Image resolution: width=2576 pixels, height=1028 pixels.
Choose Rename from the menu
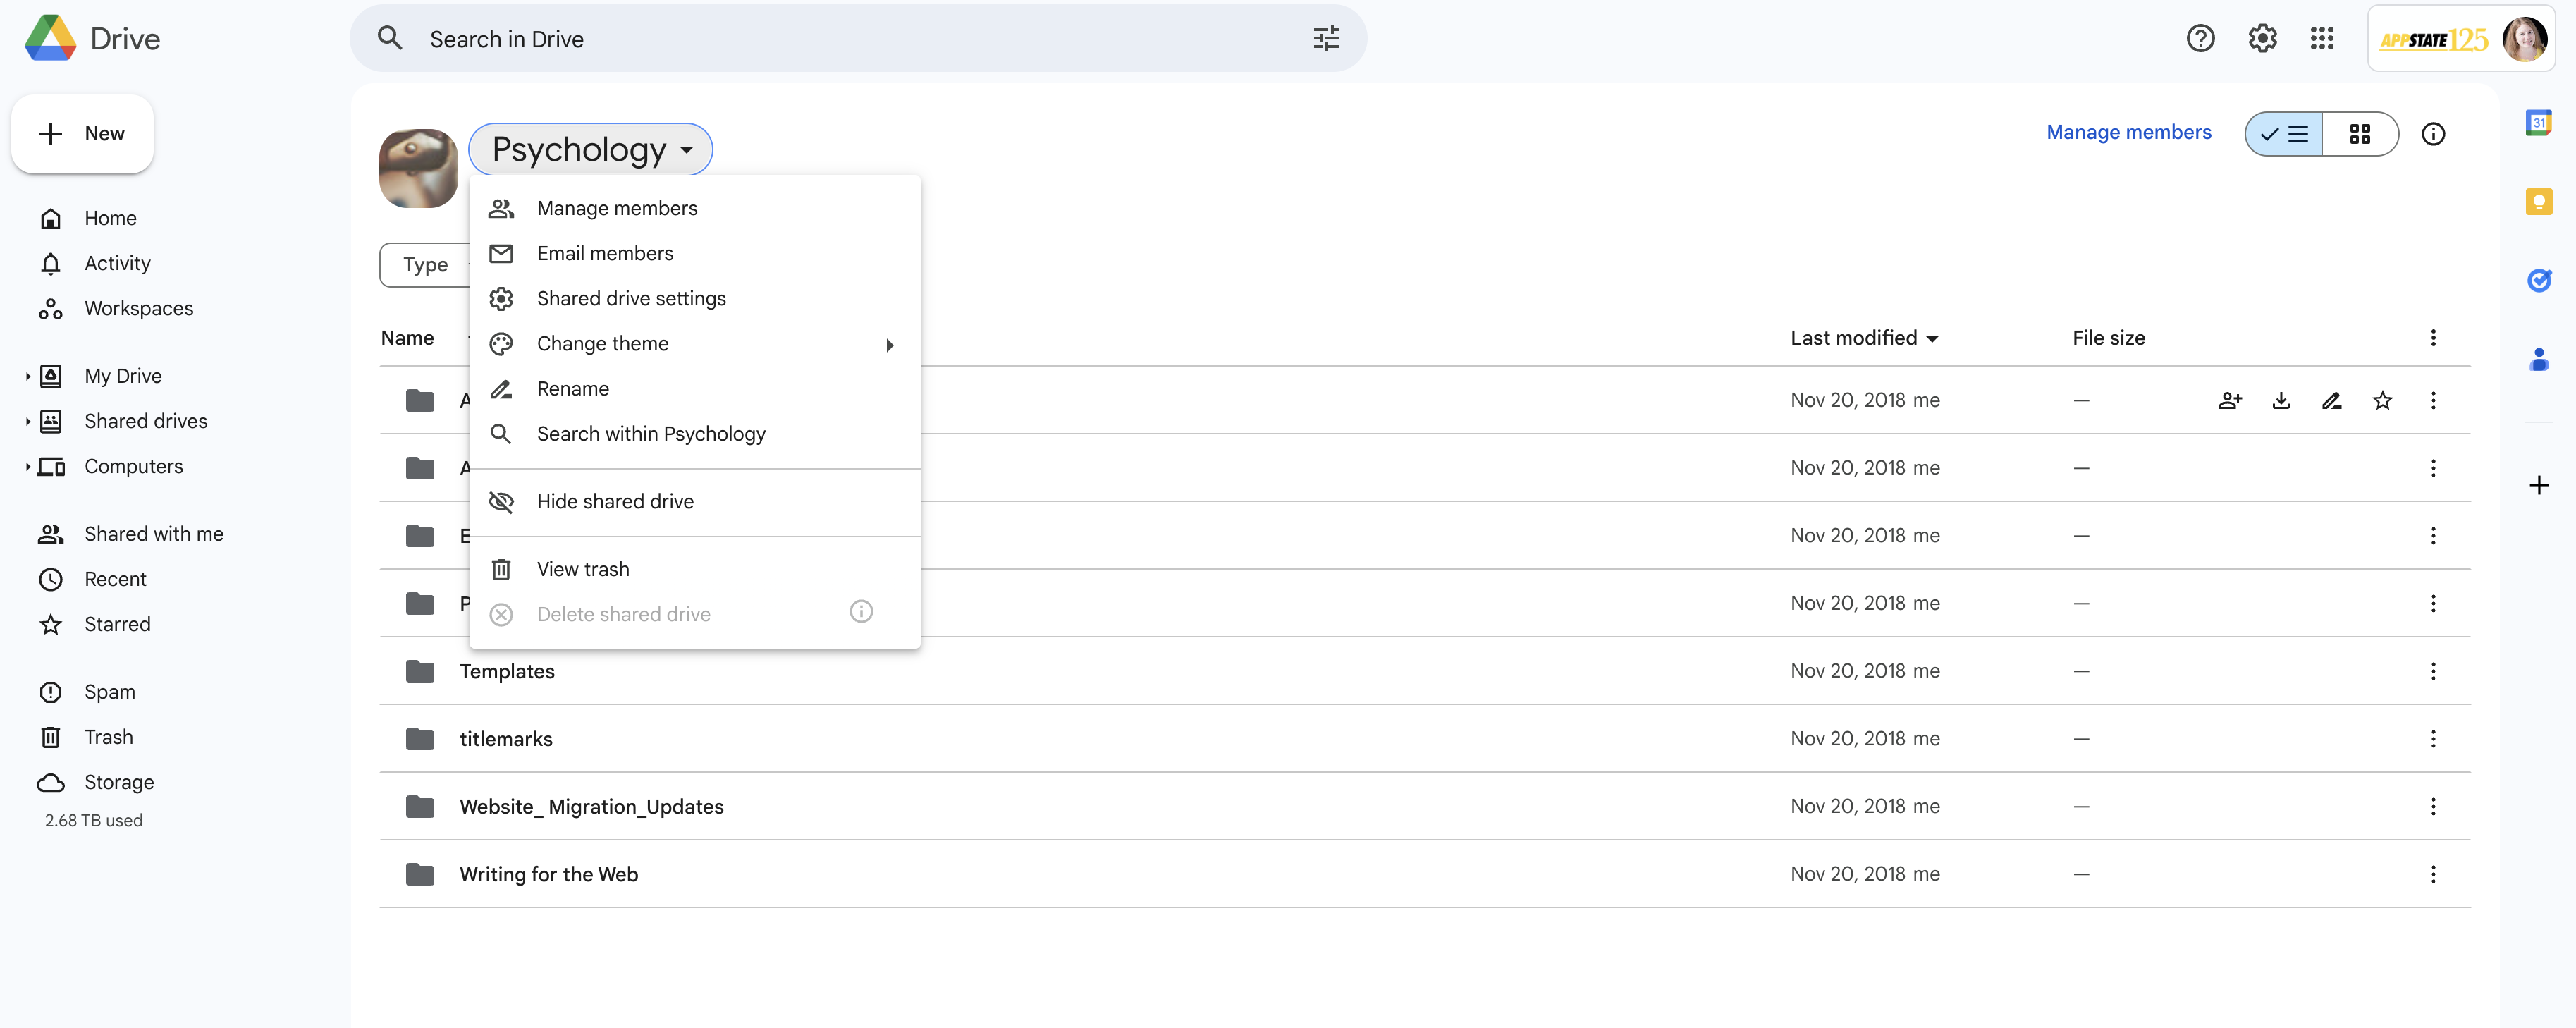pos(572,389)
